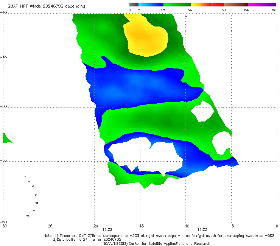Click the 'NOAA/NESDIS/Center for Satellite Applications and Research' credit
This screenshot has height=246, width=280.
(156, 244)
